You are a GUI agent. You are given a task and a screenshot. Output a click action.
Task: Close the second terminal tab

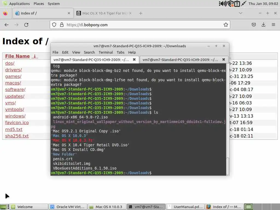point(224,59)
